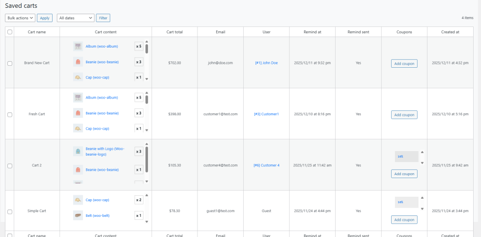Click Cap thumbnail in Simple Cart row

coord(78,200)
